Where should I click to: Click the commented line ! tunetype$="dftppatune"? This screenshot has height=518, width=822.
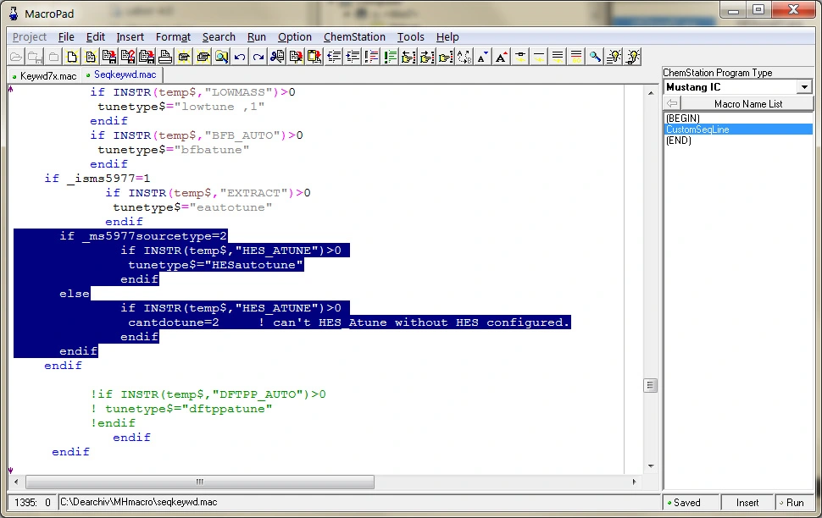pyautogui.click(x=181, y=409)
